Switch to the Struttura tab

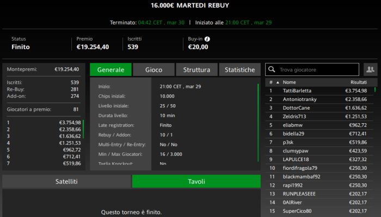[196, 69]
